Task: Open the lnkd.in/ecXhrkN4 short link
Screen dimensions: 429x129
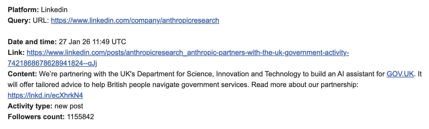Action: (x=45, y=95)
